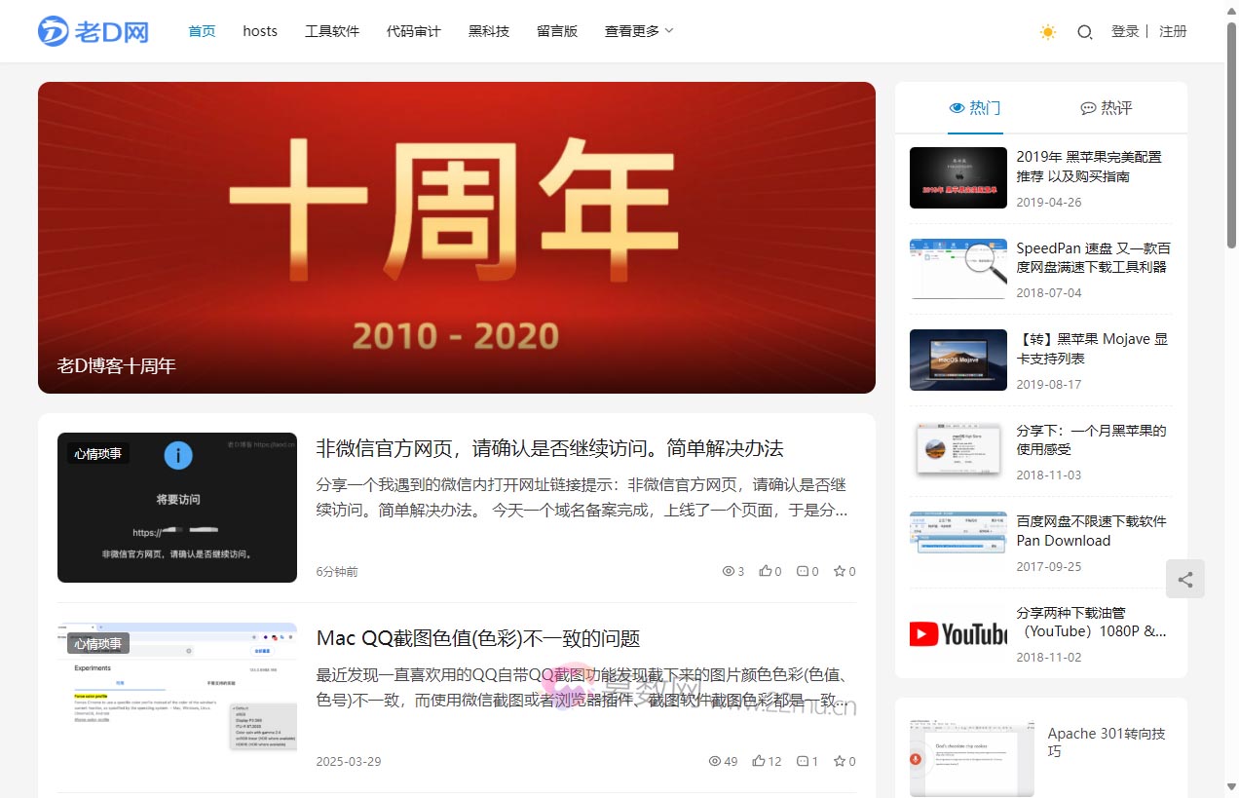1239x798 pixels.
Task: Click the floating share icon button
Action: [1184, 579]
